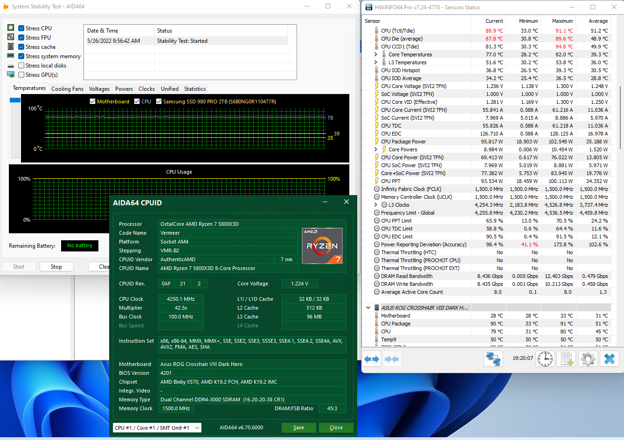Screen dimensions: 624x440
Task: Click the expand columns arrows icon in HWiNFO
Action: pyautogui.click(x=372, y=359)
